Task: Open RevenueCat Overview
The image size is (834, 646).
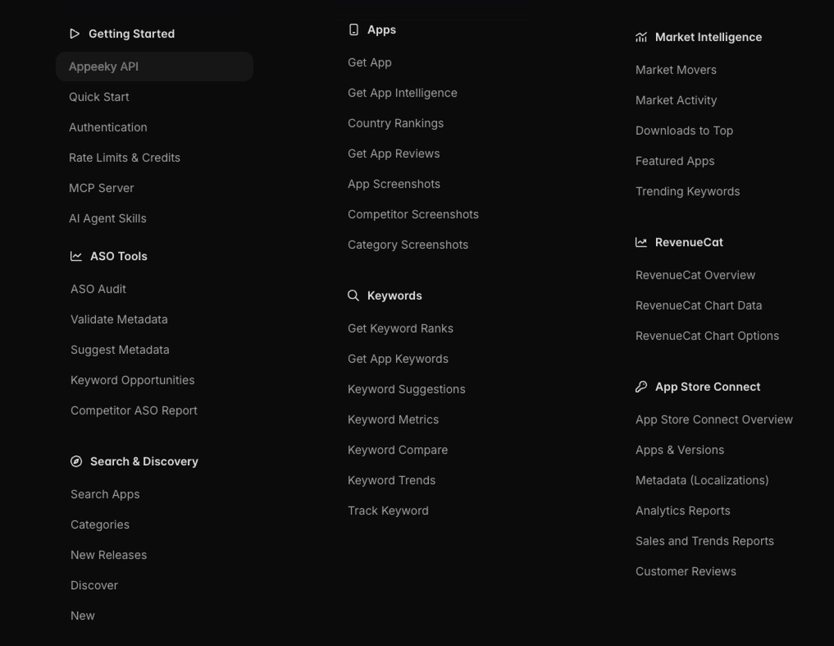Action: [695, 275]
